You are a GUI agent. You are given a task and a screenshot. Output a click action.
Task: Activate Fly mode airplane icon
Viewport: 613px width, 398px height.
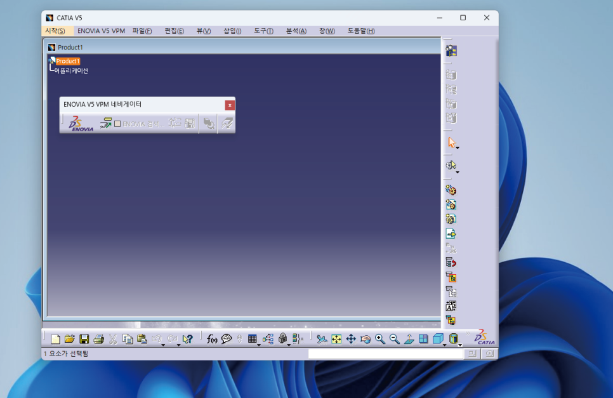point(322,339)
